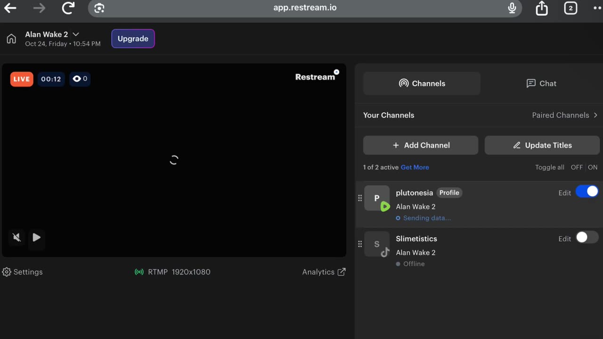Open the browser share icon
The height and width of the screenshot is (339, 603).
click(542, 8)
